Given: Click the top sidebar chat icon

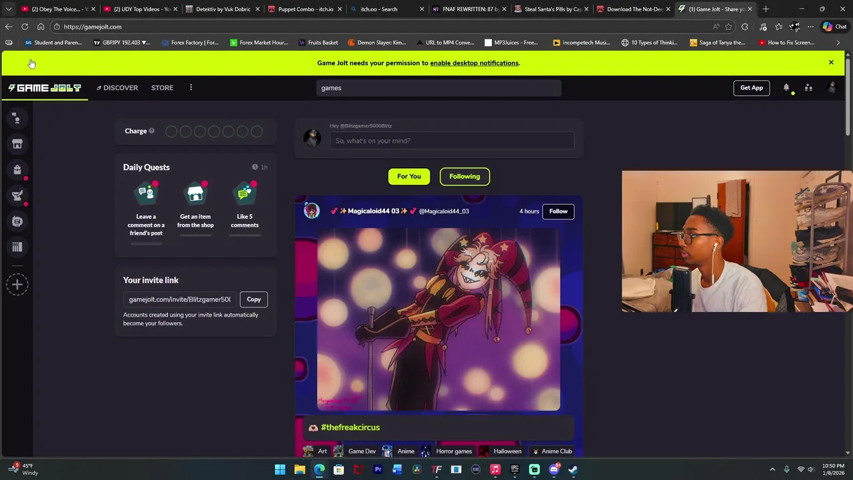Looking at the screenshot, I should pyautogui.click(x=17, y=118).
